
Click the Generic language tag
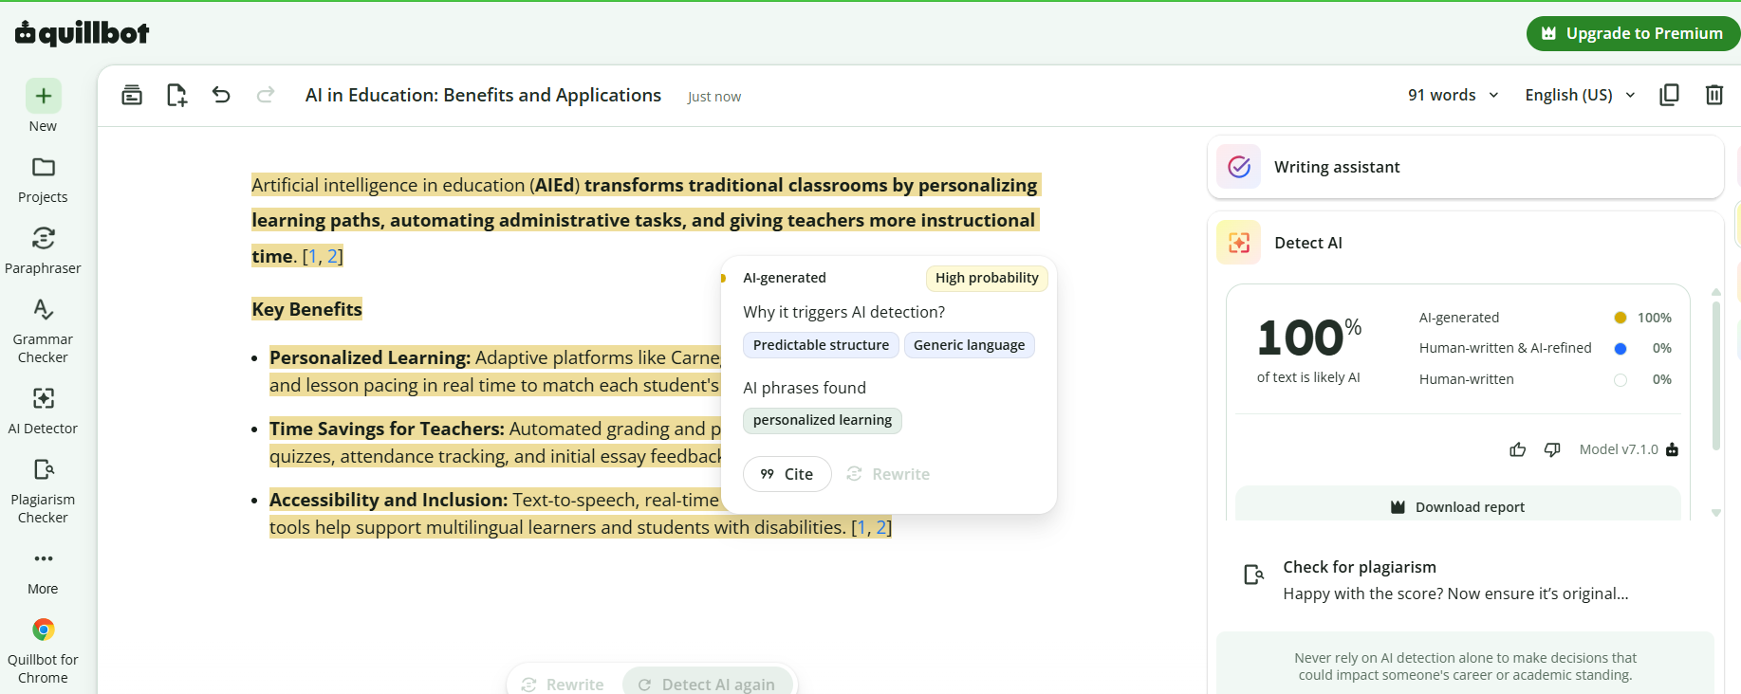(x=969, y=345)
